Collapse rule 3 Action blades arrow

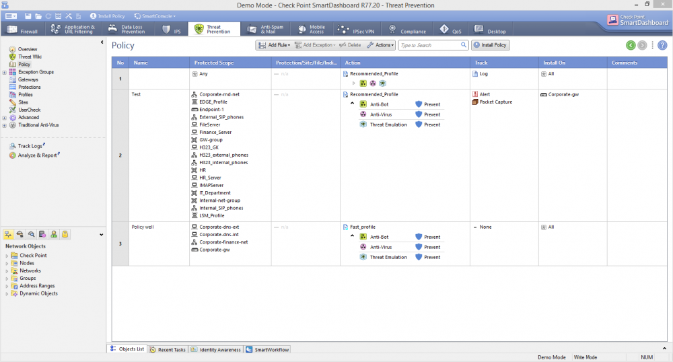(x=353, y=236)
